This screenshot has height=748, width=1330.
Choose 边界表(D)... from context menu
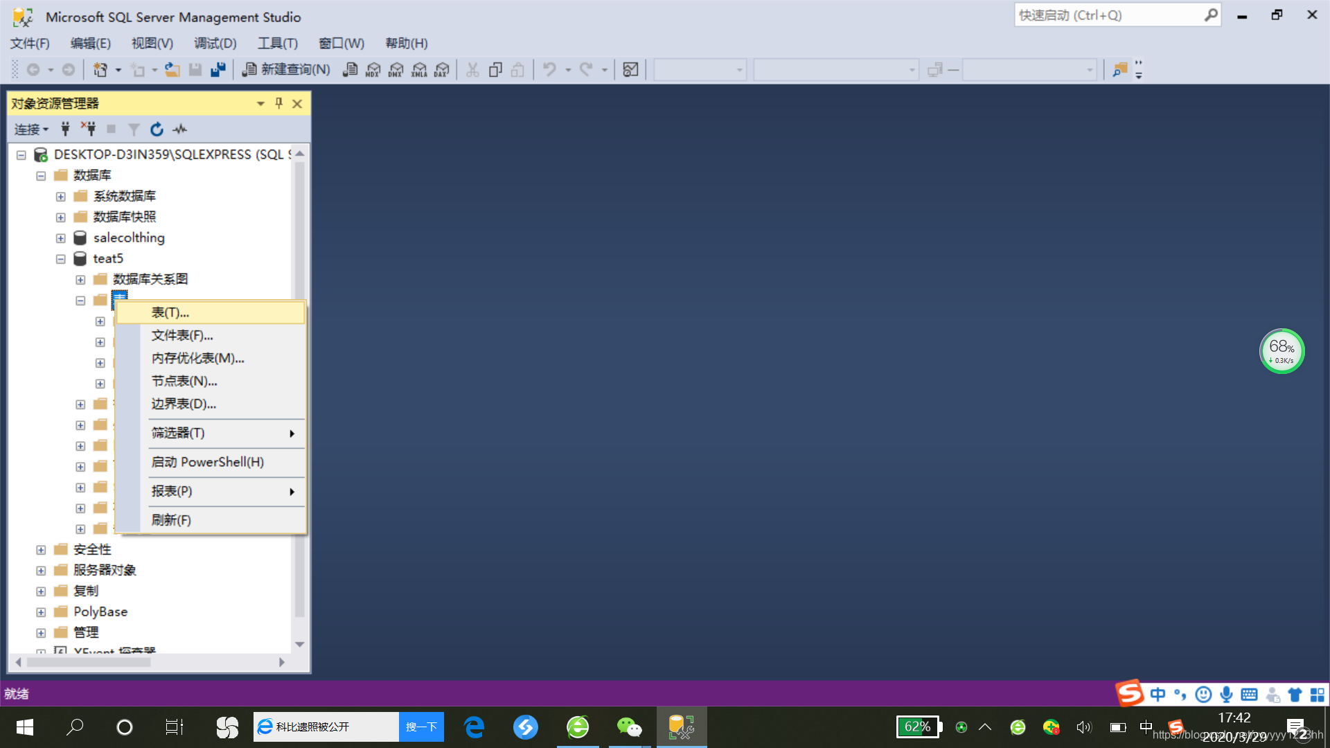point(211,404)
